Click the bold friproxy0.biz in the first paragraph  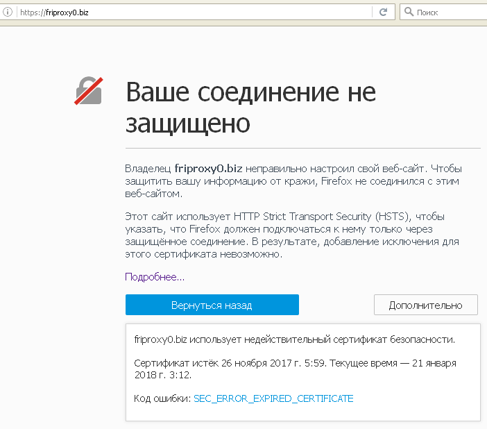208,168
